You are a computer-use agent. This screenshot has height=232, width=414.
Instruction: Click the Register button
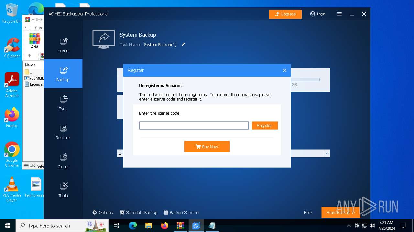[x=265, y=125]
